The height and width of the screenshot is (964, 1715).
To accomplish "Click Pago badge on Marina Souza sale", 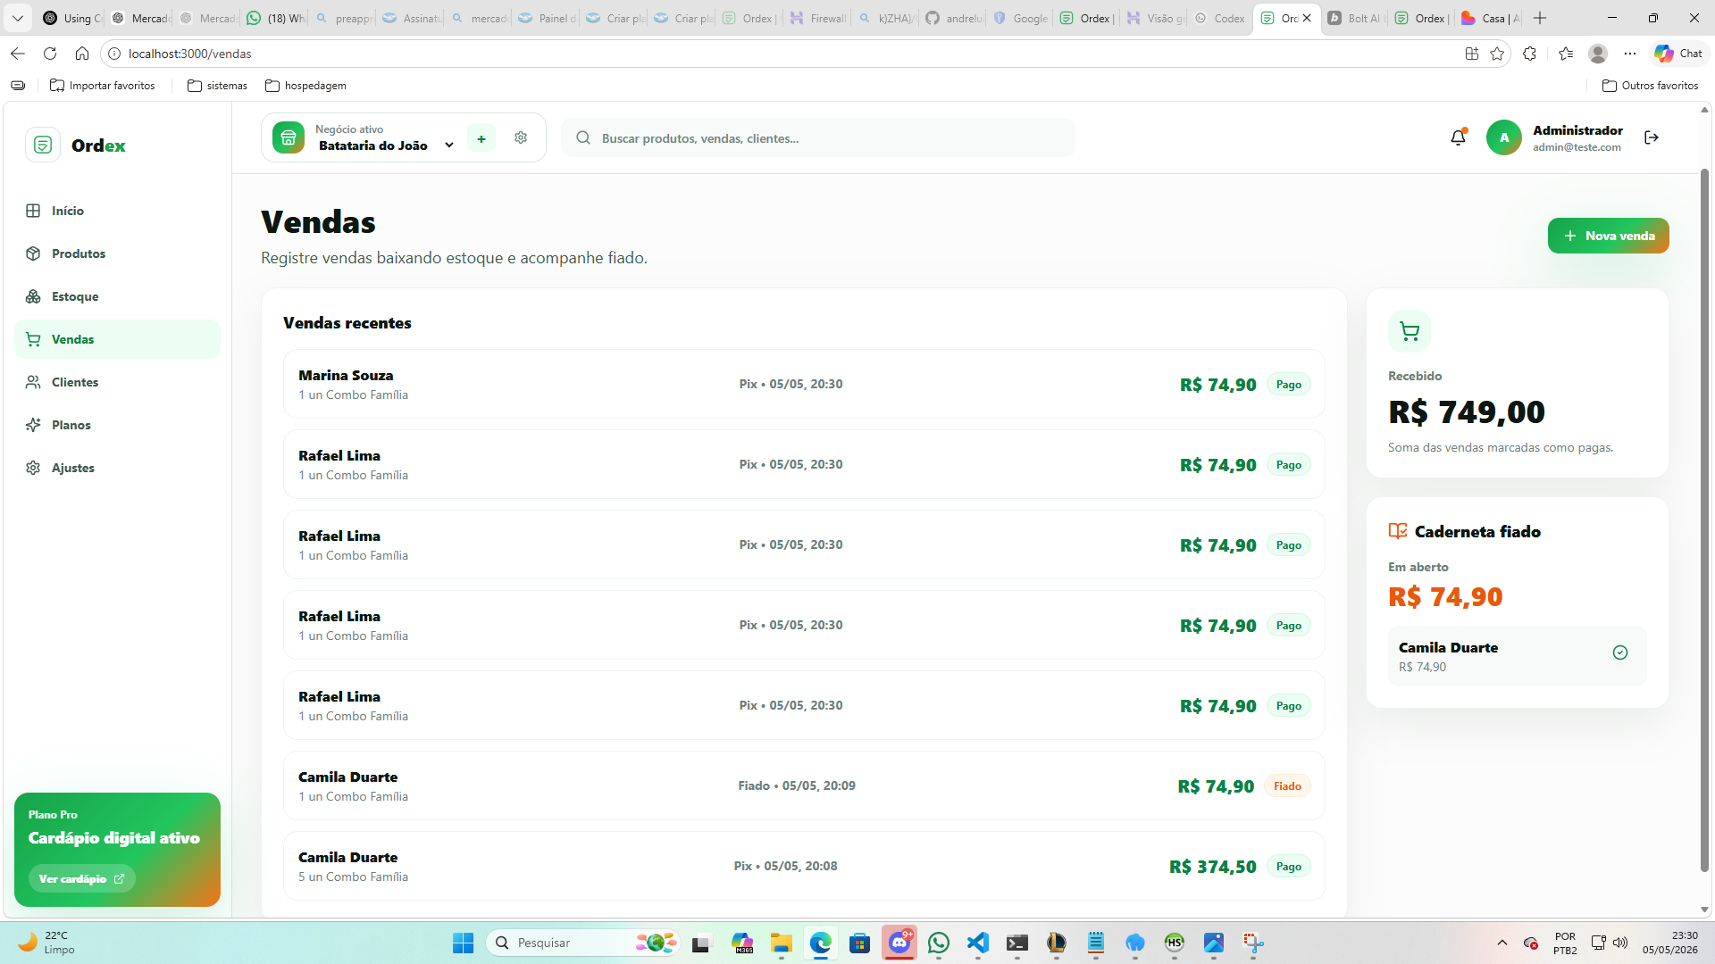I will tap(1289, 385).
